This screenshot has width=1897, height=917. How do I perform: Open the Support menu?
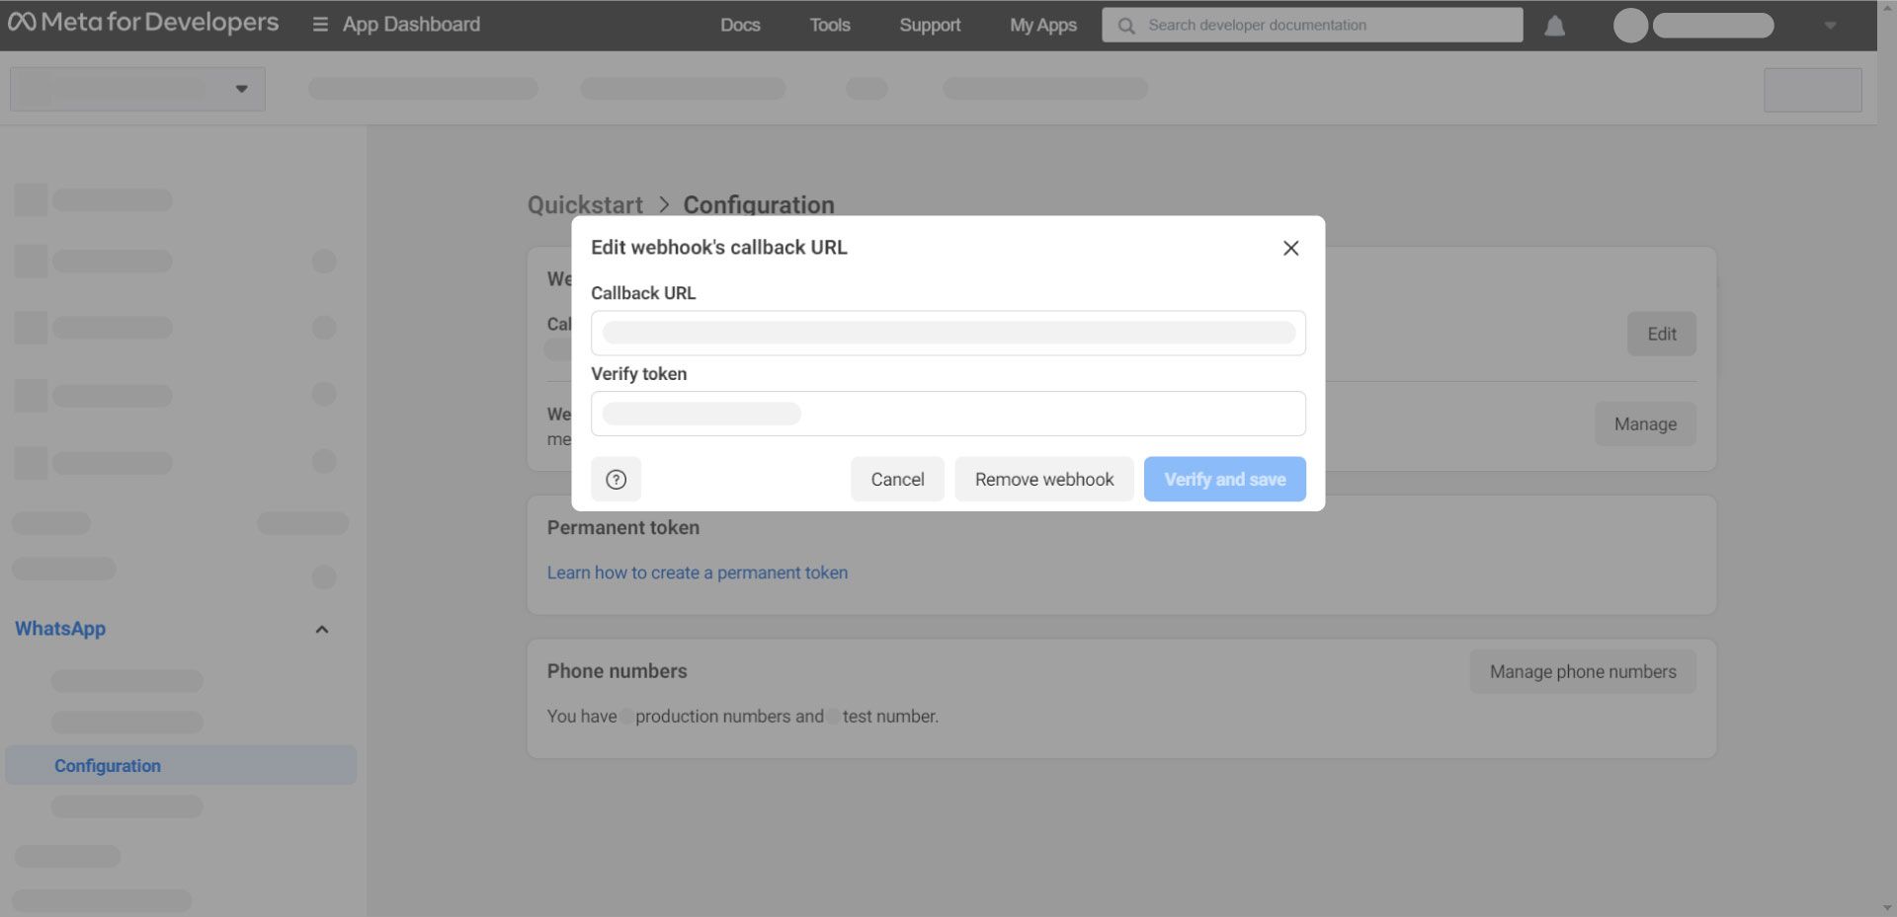click(930, 25)
